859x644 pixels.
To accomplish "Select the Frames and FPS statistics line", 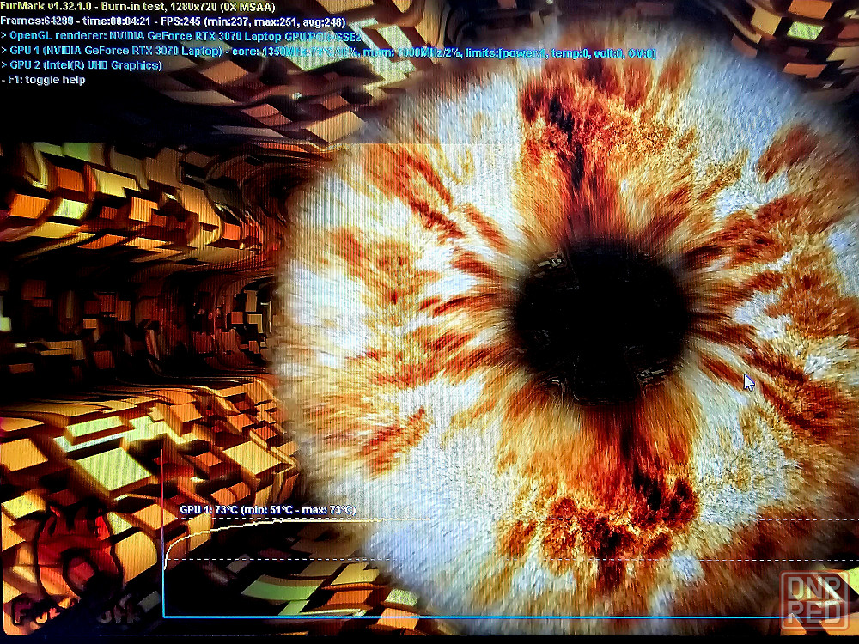I will 174,22.
